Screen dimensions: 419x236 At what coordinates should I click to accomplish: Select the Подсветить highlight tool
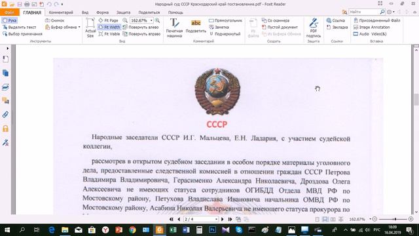click(x=196, y=26)
